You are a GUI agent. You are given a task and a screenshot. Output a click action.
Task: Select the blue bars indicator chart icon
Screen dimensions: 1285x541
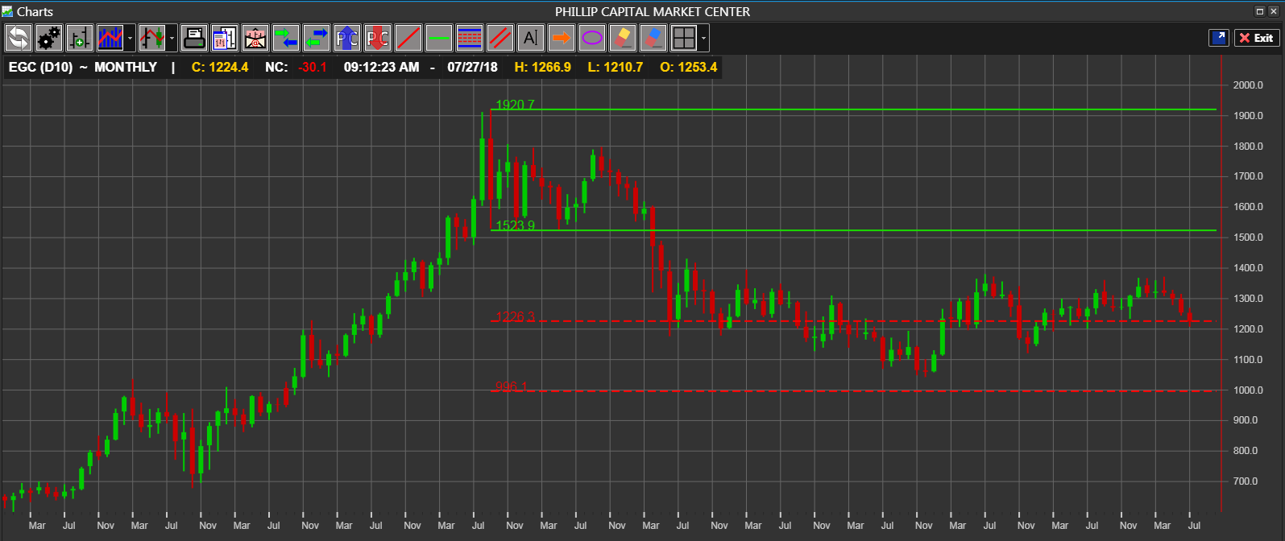tap(110, 38)
